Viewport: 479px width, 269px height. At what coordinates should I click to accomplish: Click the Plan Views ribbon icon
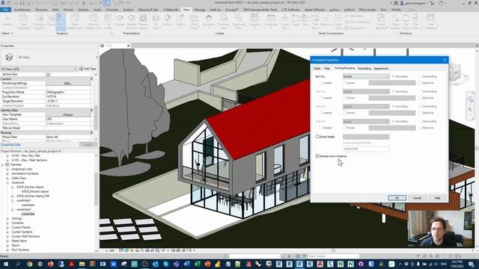click(x=195, y=22)
